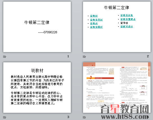This screenshot has height=120, width=153.
Task: Click the black 说学法 bullet text
Action: coord(124,23)
